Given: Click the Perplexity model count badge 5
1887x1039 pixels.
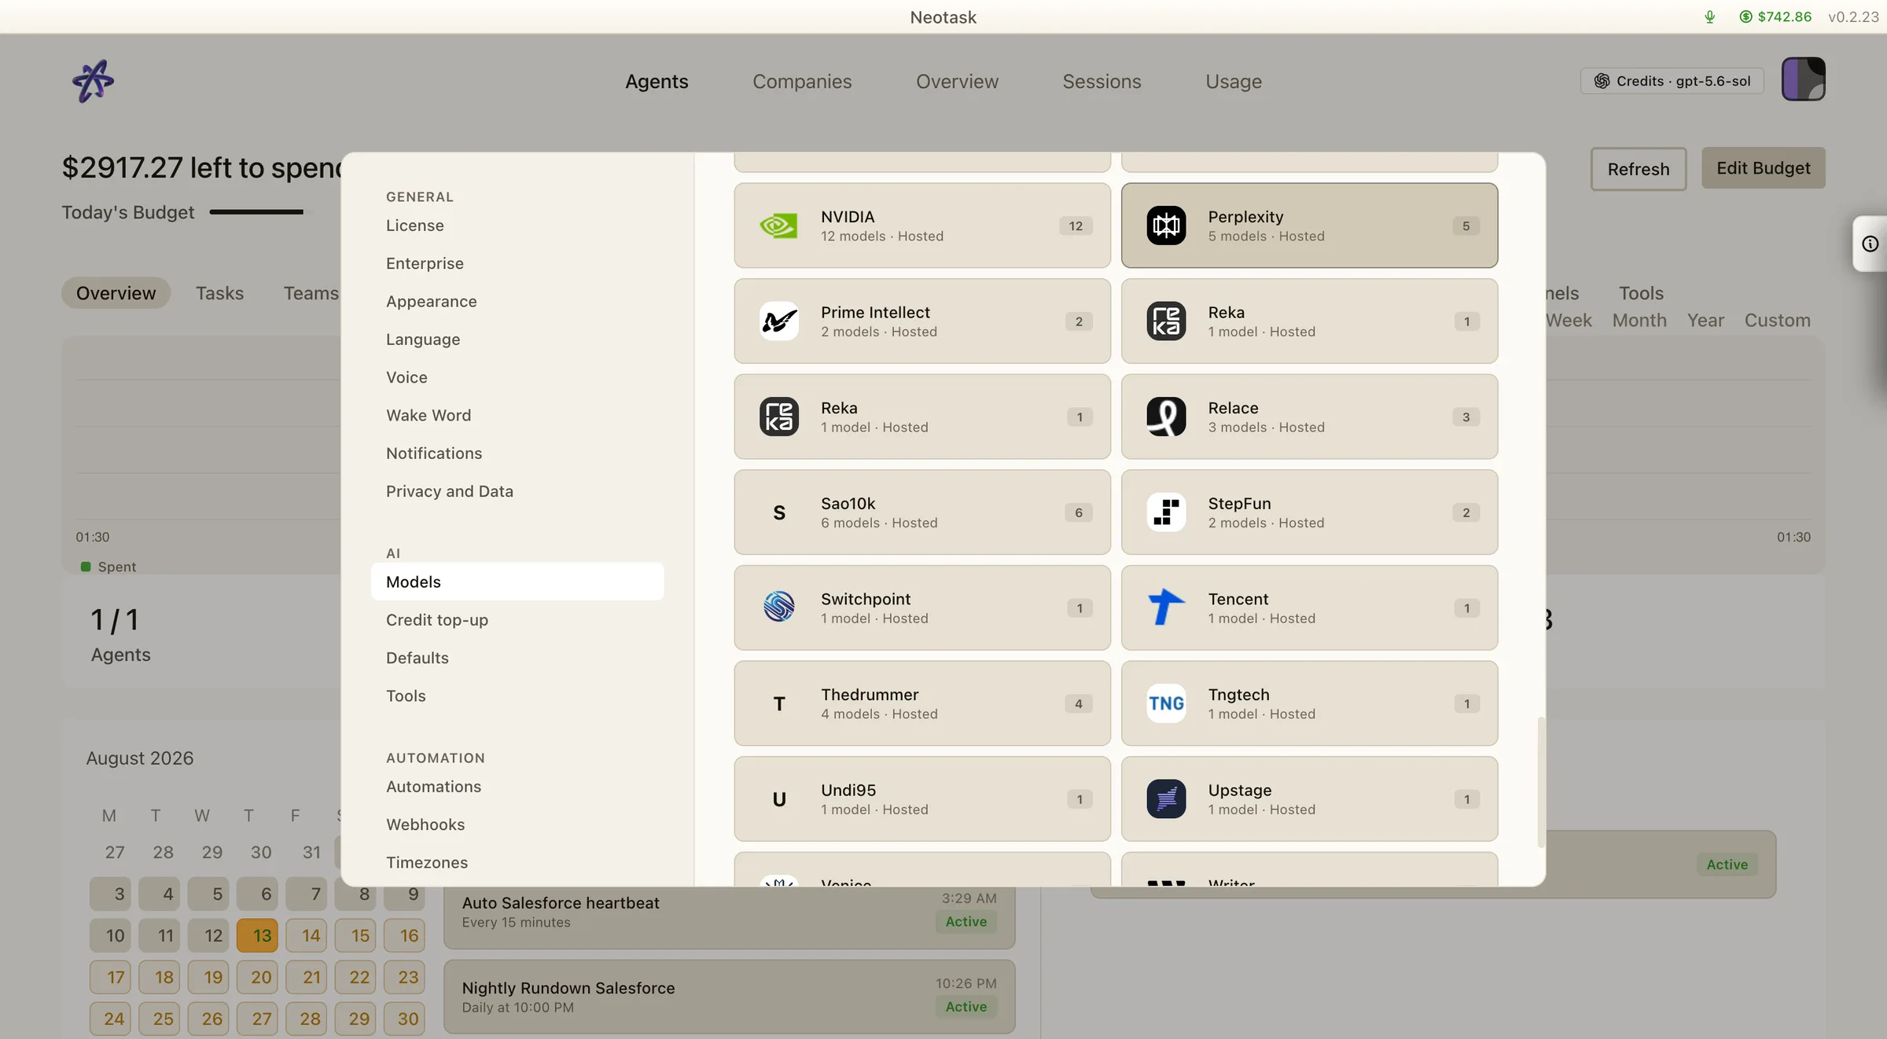Looking at the screenshot, I should pos(1466,226).
